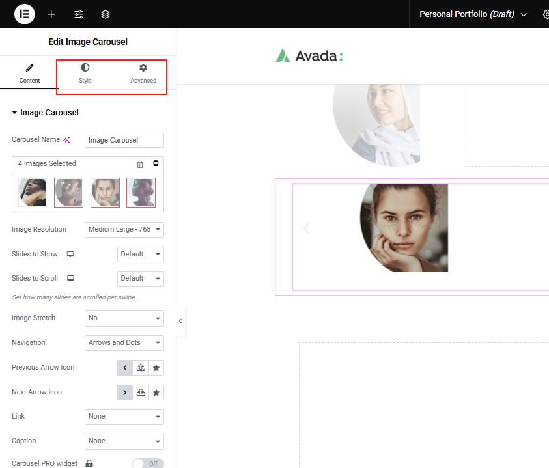Click the Carousel Name text field
549x468 pixels.
click(x=124, y=140)
